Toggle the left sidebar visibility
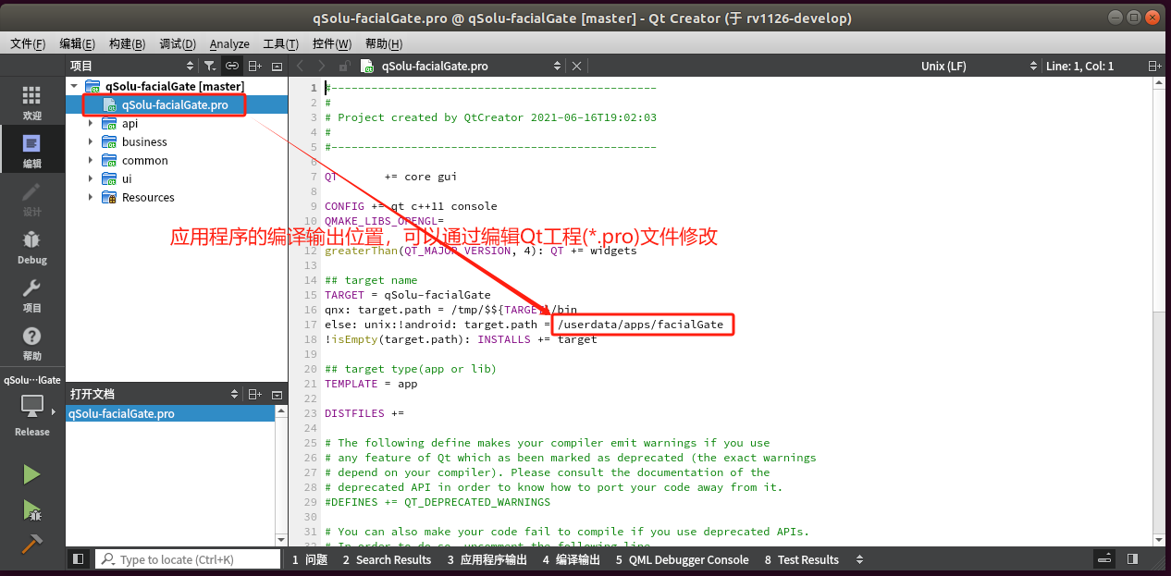 click(x=79, y=559)
